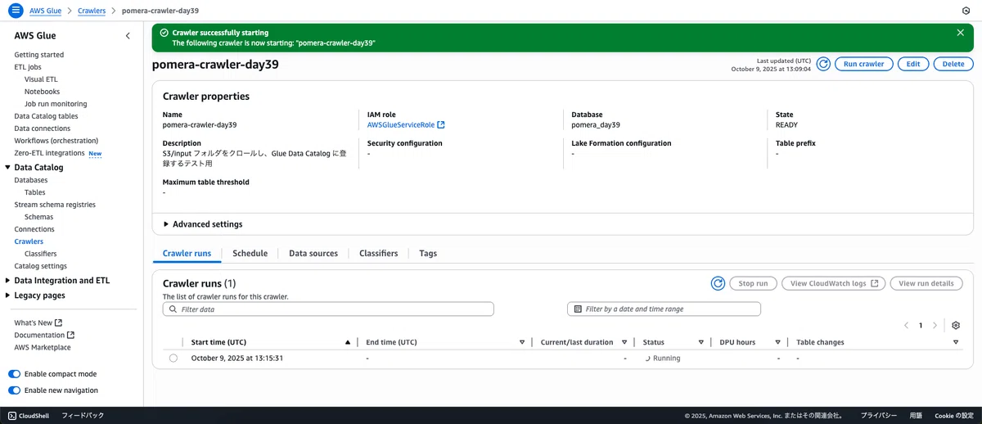982x424 pixels.
Task: Switch to the Classifiers tab
Action: [x=378, y=254]
